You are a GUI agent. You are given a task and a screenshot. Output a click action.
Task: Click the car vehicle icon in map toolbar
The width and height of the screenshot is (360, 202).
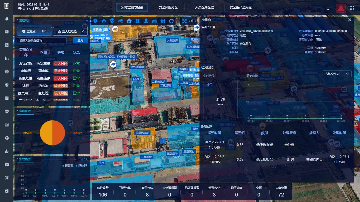click(x=155, y=21)
